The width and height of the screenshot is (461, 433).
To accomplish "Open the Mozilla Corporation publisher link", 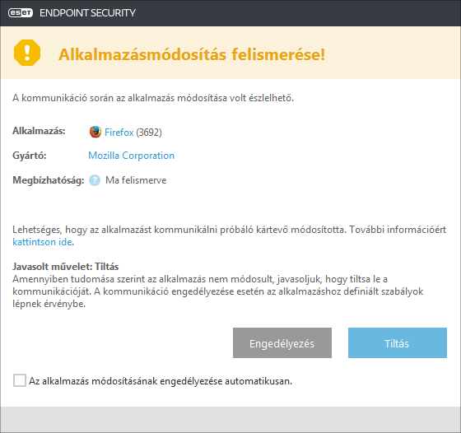I will pyautogui.click(x=131, y=156).
